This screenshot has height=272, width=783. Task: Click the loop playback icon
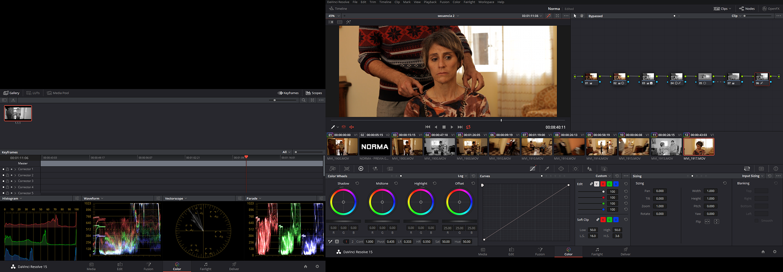pyautogui.click(x=468, y=127)
